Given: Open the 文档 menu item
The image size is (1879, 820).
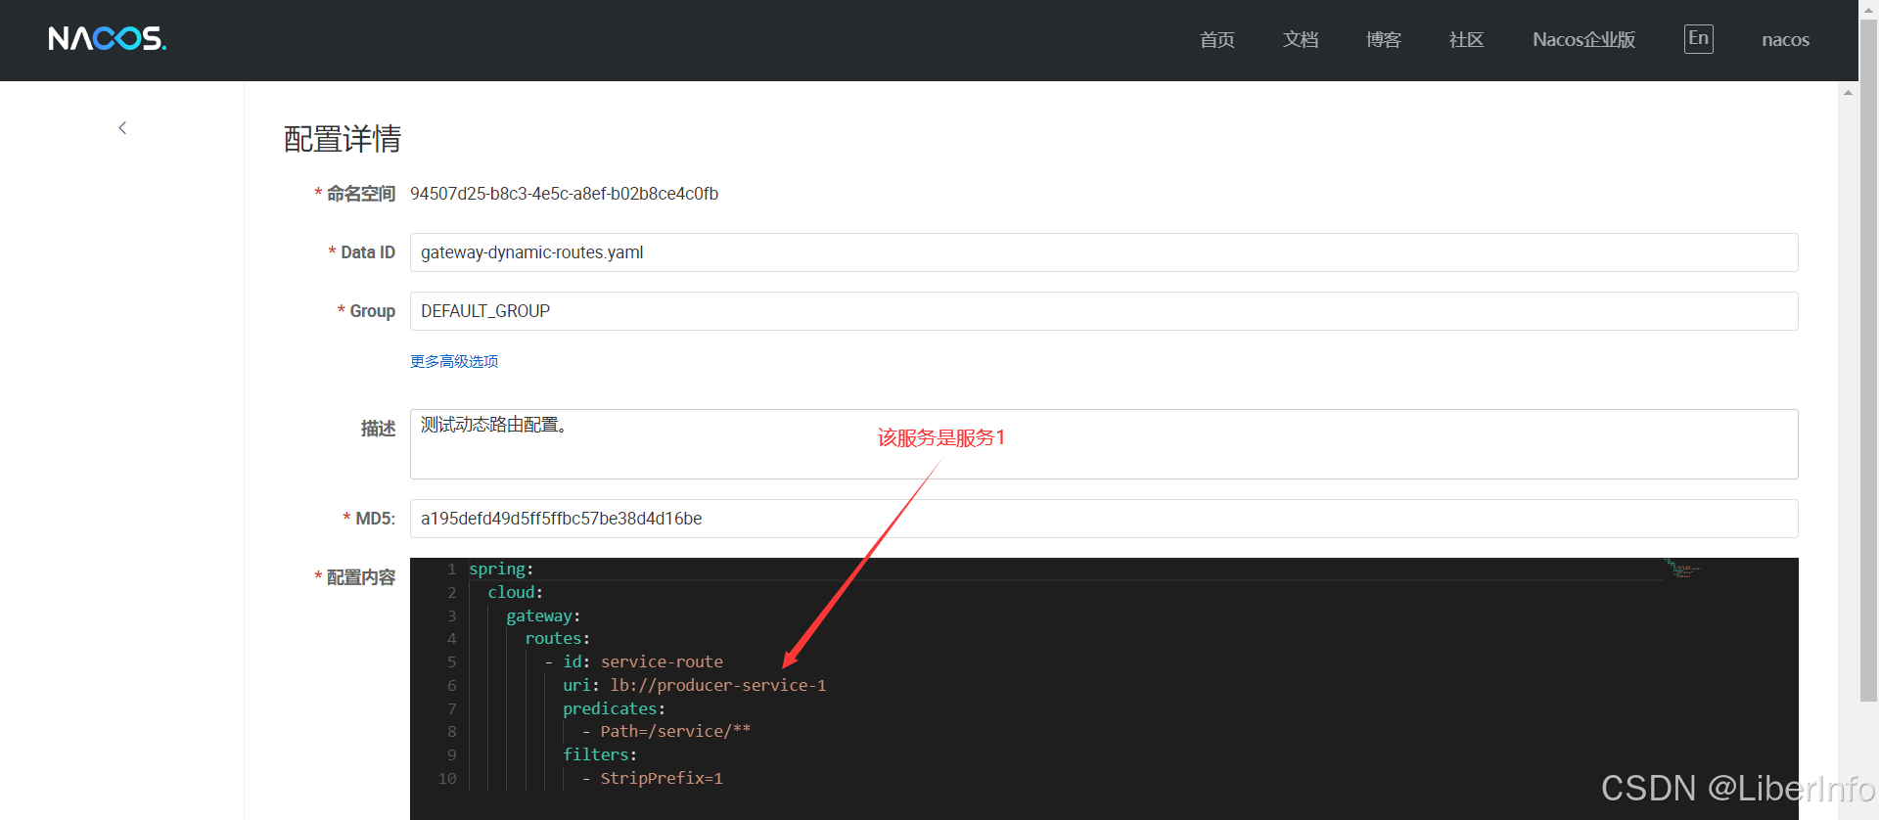Looking at the screenshot, I should pyautogui.click(x=1301, y=40).
